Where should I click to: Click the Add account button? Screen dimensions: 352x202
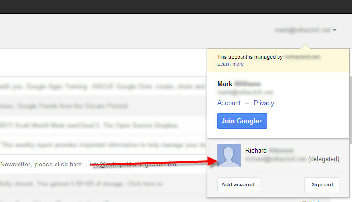click(238, 184)
